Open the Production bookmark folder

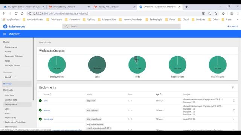point(54,19)
